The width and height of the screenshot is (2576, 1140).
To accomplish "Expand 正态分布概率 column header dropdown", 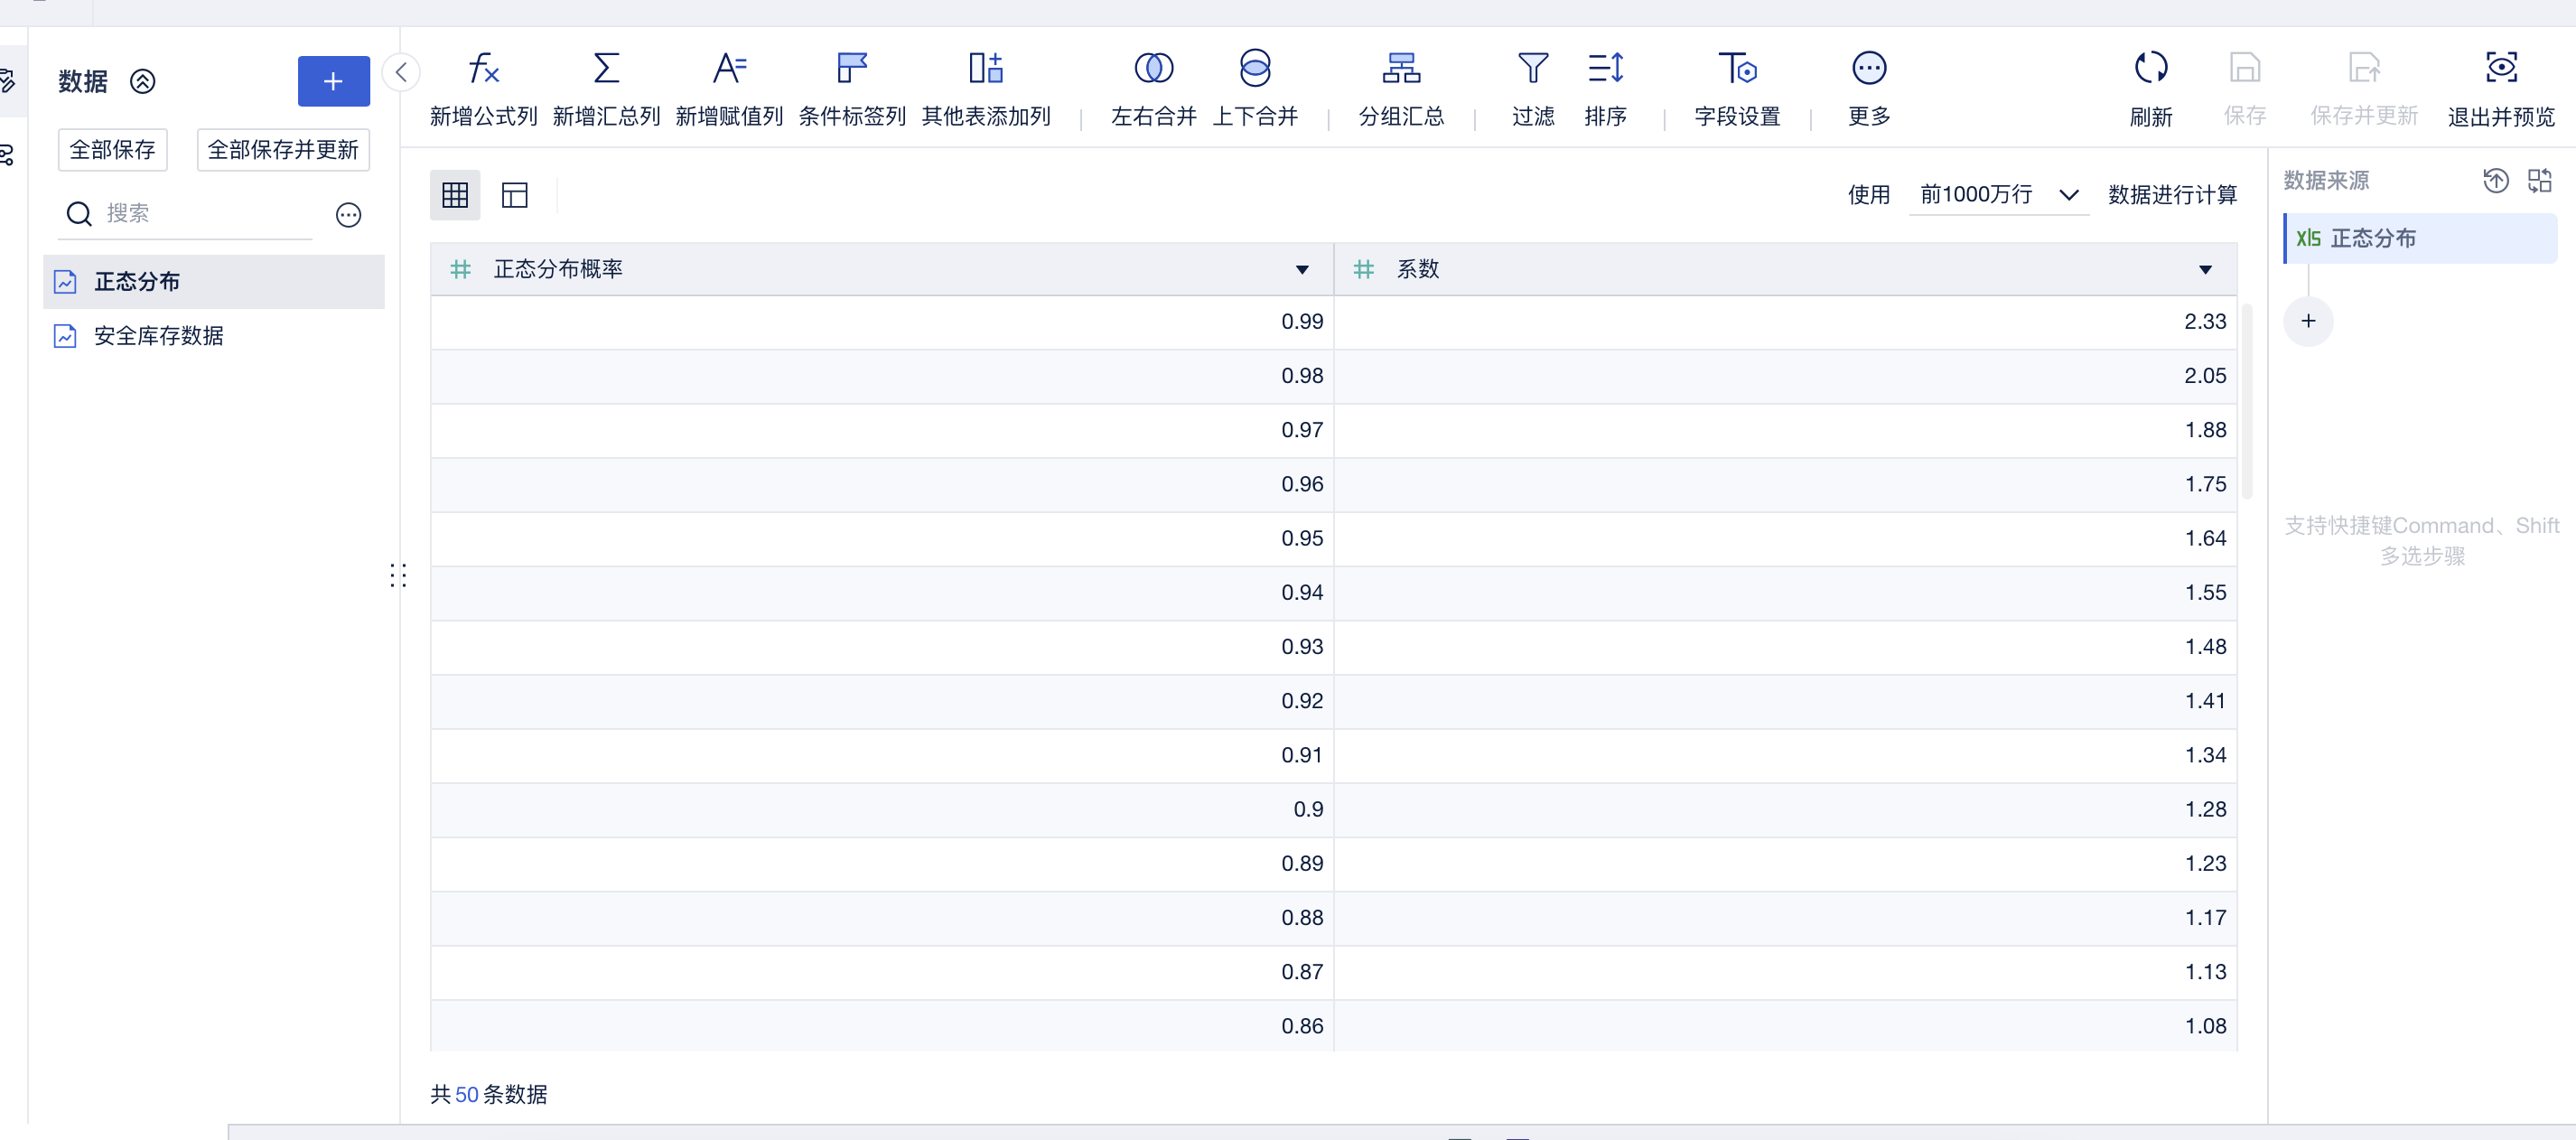I will point(1301,270).
